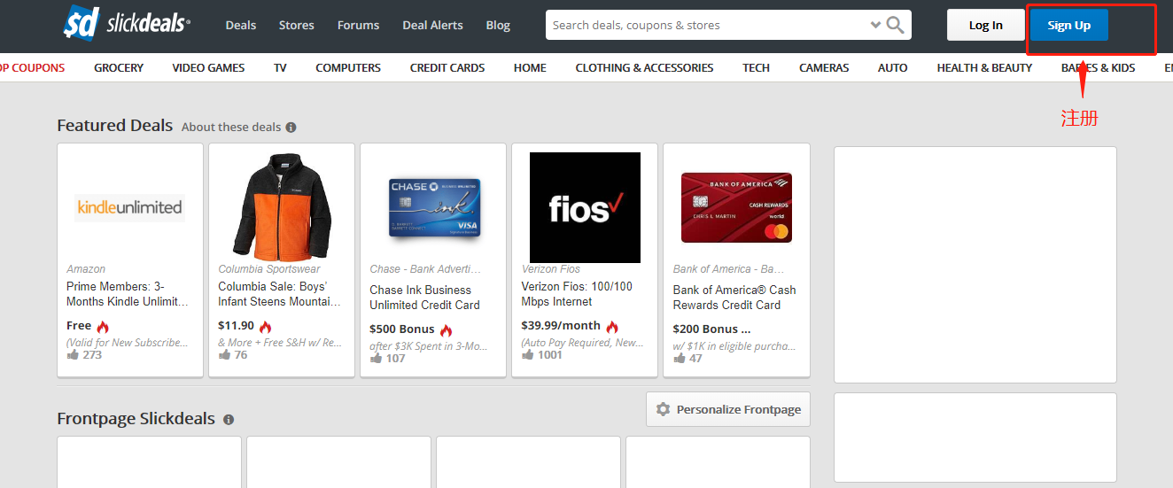The width and height of the screenshot is (1173, 488).
Task: Open Verizon Fios 100/100 Mbps title
Action: pyautogui.click(x=577, y=294)
